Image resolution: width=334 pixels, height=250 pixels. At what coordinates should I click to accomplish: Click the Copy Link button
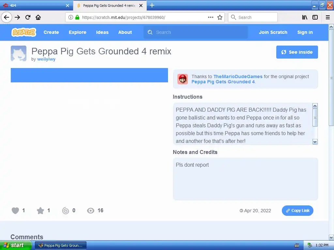pyautogui.click(x=297, y=211)
